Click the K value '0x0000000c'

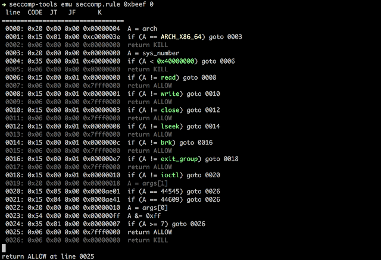(102, 143)
